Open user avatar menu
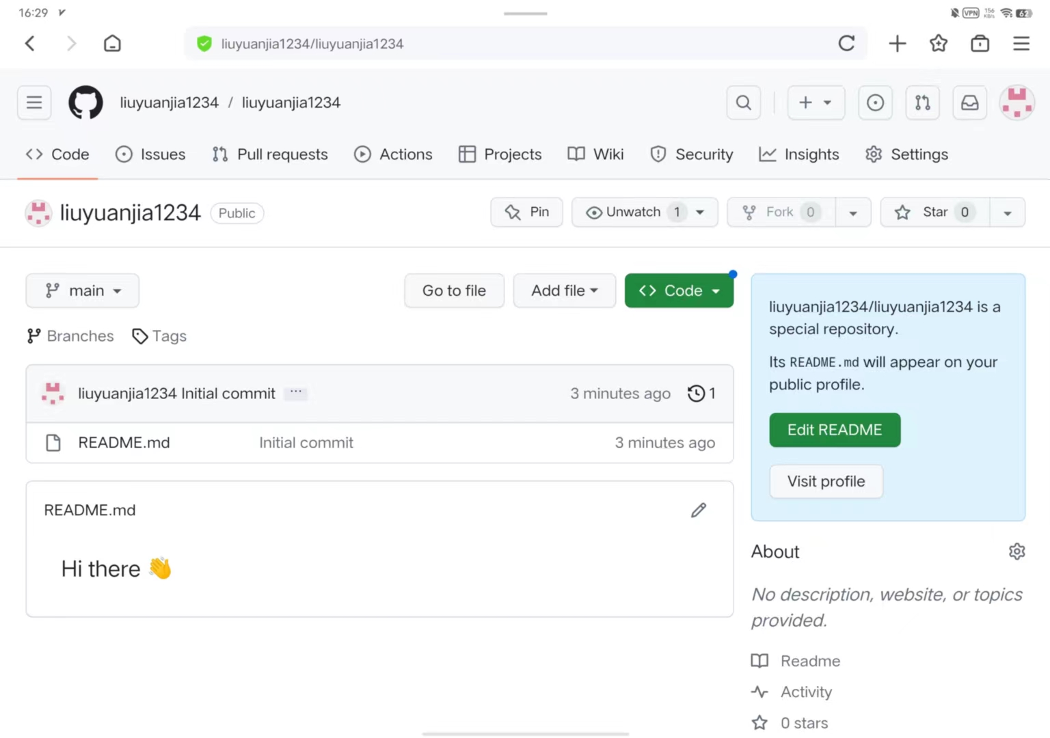This screenshot has width=1050, height=738. coord(1017,102)
